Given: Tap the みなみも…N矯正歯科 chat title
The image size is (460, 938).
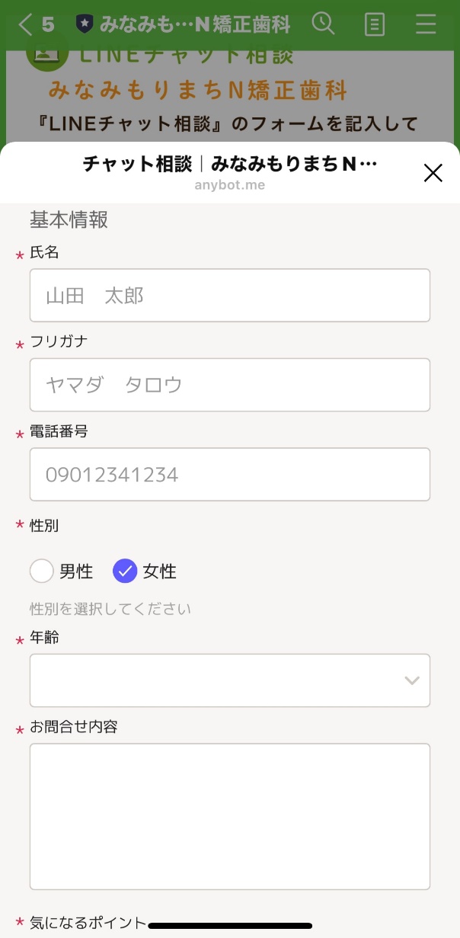Looking at the screenshot, I should tap(194, 24).
